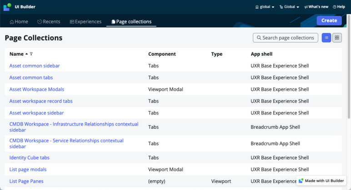The width and height of the screenshot is (351, 190).
Task: Click the Name column header
Action: coord(16,54)
